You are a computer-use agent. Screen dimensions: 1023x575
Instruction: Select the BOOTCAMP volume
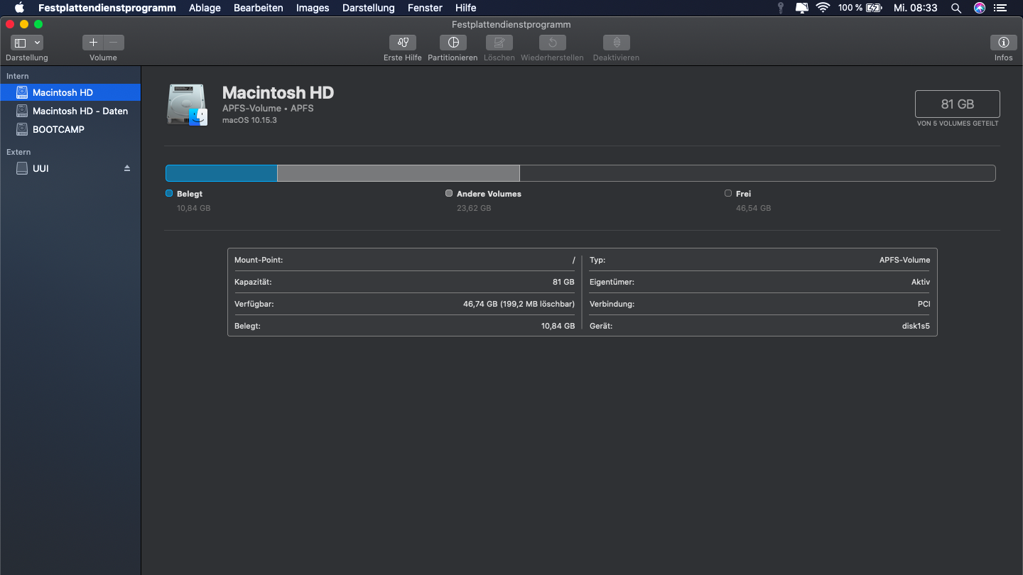coord(58,129)
